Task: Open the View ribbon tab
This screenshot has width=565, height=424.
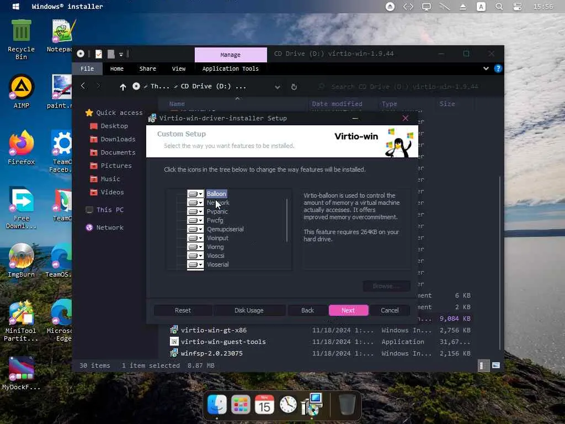Action: 179,68
